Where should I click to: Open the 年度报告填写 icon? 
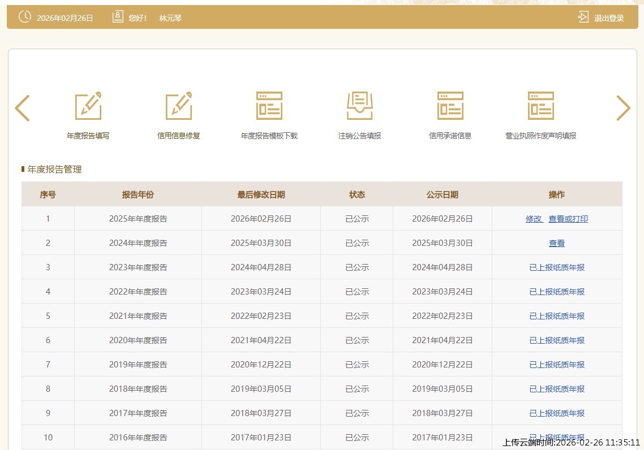tap(88, 106)
